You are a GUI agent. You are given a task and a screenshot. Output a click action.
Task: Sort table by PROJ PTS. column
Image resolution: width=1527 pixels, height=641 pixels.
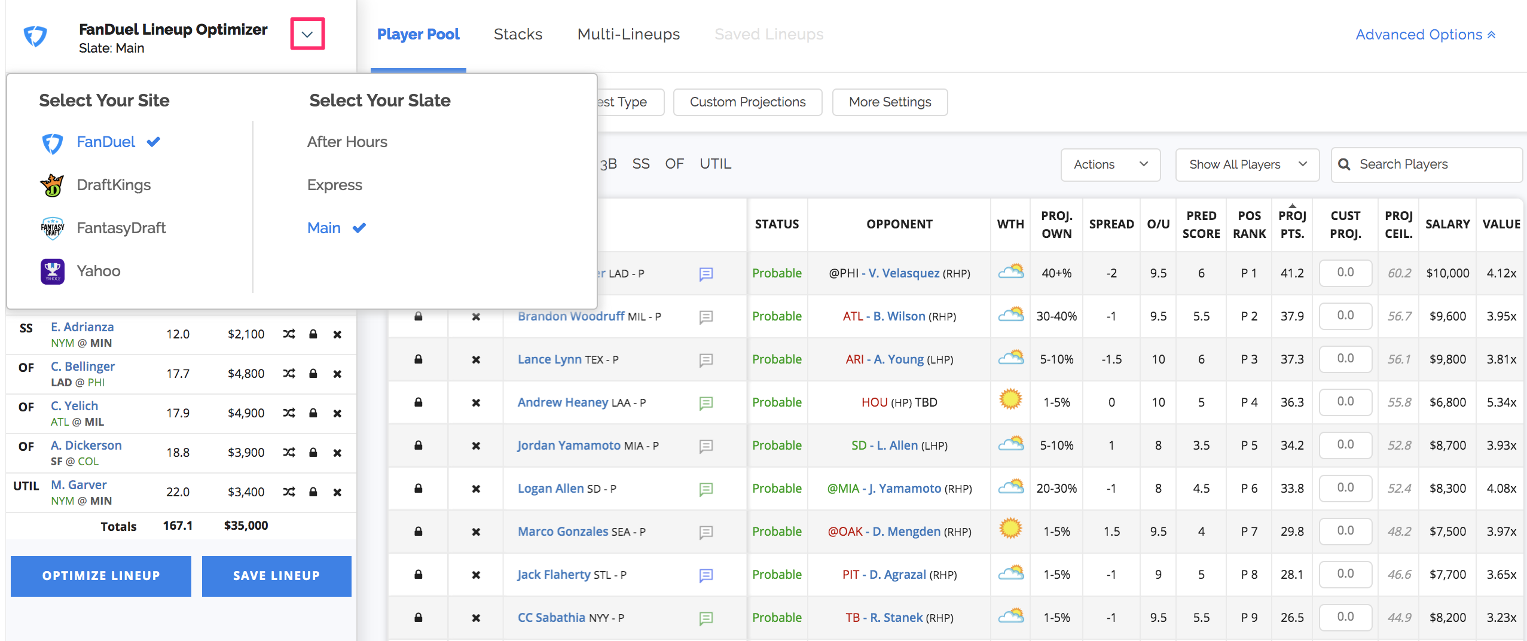[x=1292, y=224]
